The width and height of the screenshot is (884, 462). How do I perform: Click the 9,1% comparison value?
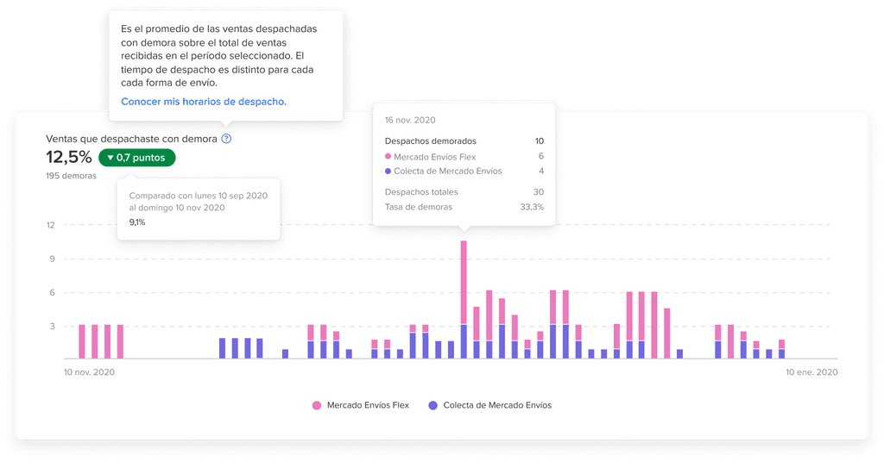pos(137,222)
